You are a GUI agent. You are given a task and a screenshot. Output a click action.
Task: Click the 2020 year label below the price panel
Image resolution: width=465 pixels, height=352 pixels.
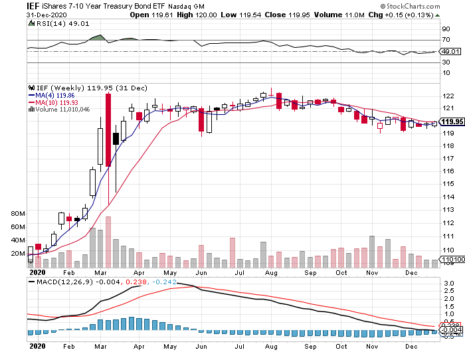38,272
